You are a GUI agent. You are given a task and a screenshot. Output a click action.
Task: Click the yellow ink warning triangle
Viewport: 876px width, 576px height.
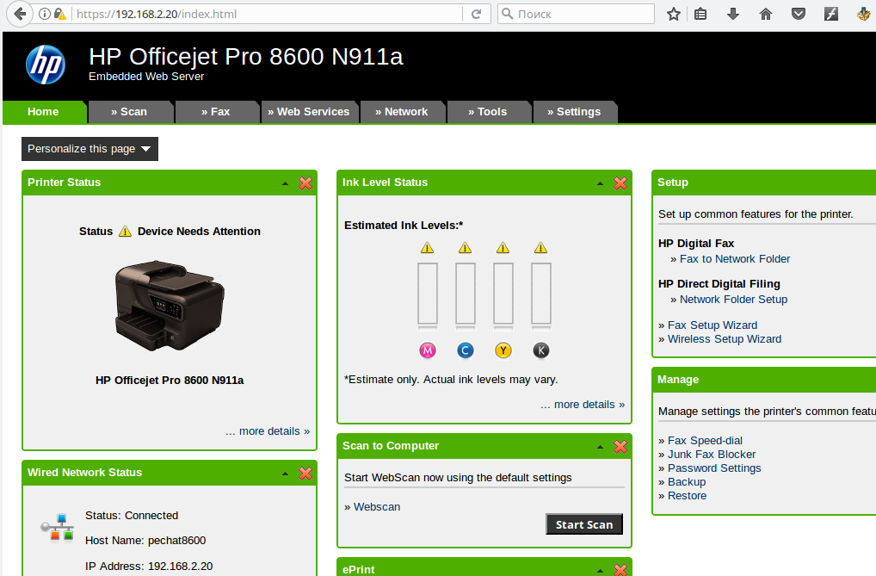tap(503, 247)
